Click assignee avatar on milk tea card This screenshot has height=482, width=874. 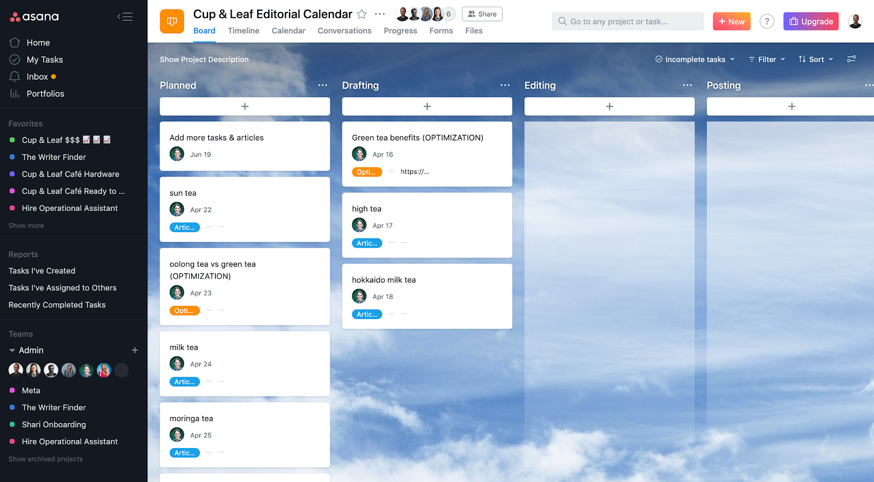click(177, 363)
